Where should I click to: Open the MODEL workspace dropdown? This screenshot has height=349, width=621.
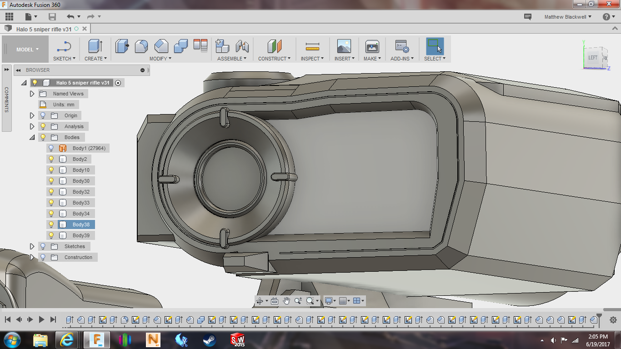[x=25, y=50]
